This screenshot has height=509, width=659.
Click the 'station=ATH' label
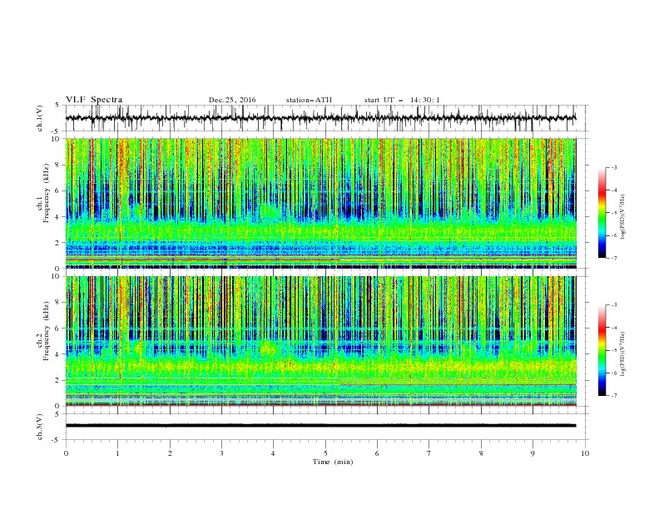pyautogui.click(x=309, y=100)
